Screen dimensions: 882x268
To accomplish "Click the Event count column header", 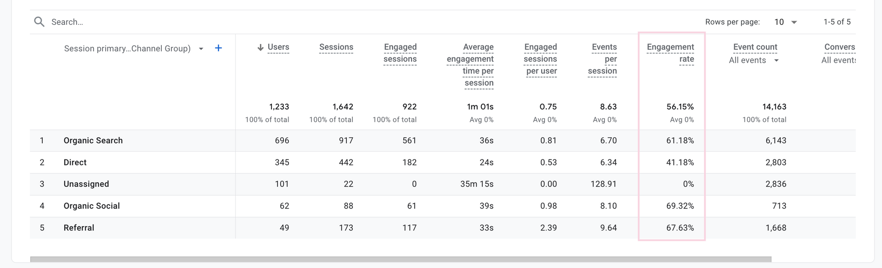I will pyautogui.click(x=755, y=47).
